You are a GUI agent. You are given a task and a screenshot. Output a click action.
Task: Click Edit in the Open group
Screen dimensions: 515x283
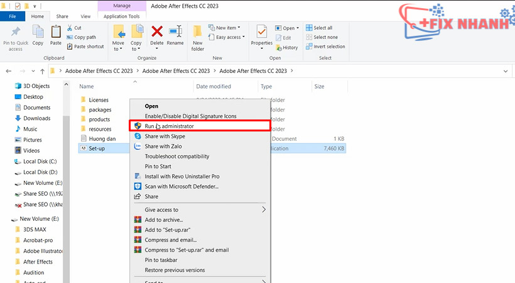pos(283,38)
